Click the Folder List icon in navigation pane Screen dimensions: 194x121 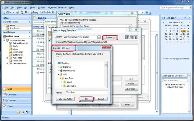tap(22, 112)
